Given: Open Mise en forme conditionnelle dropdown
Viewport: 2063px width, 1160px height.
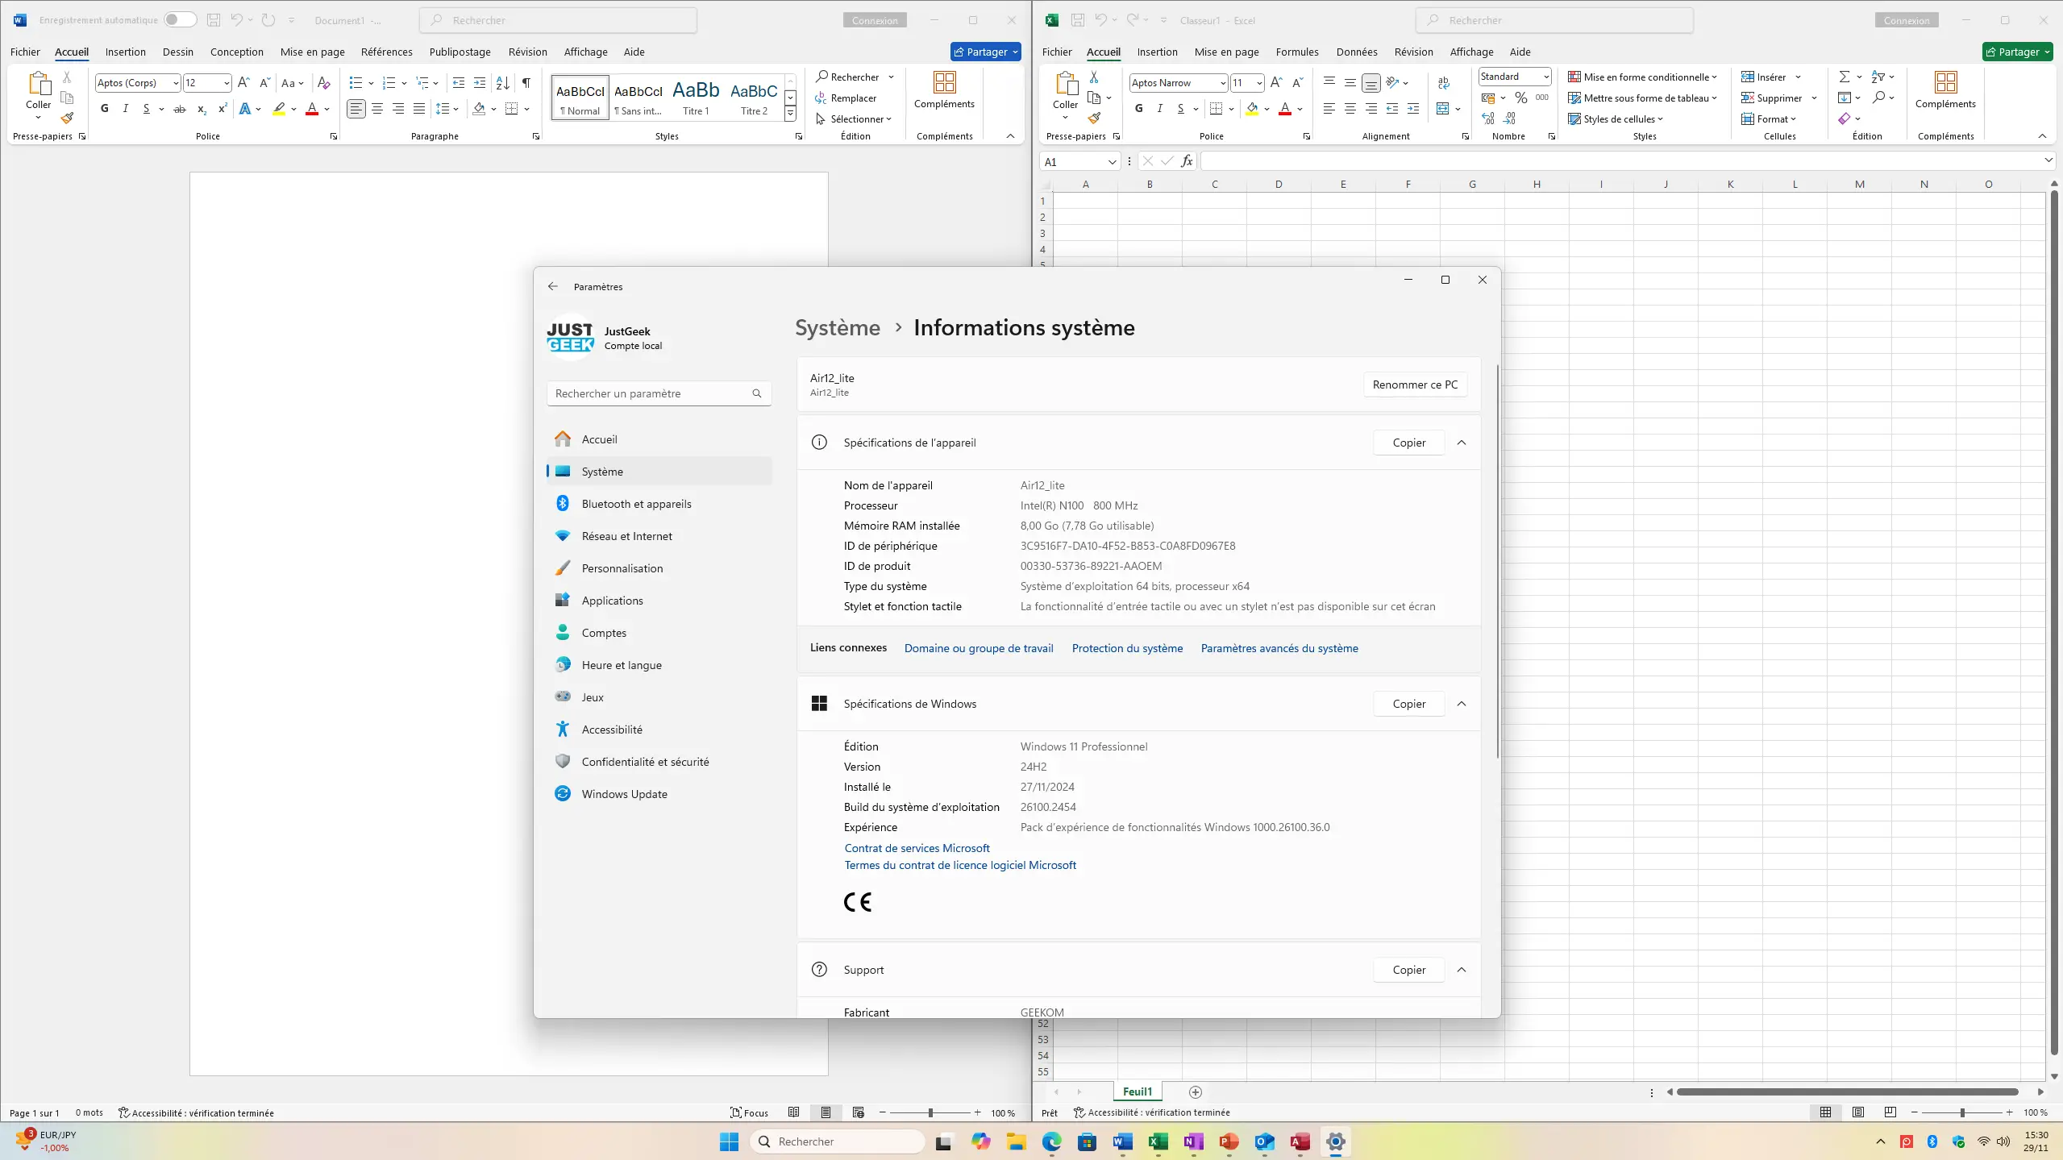Looking at the screenshot, I should [1642, 77].
